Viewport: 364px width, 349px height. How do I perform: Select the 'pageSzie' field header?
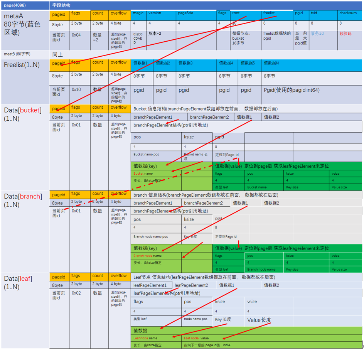coord(196,15)
